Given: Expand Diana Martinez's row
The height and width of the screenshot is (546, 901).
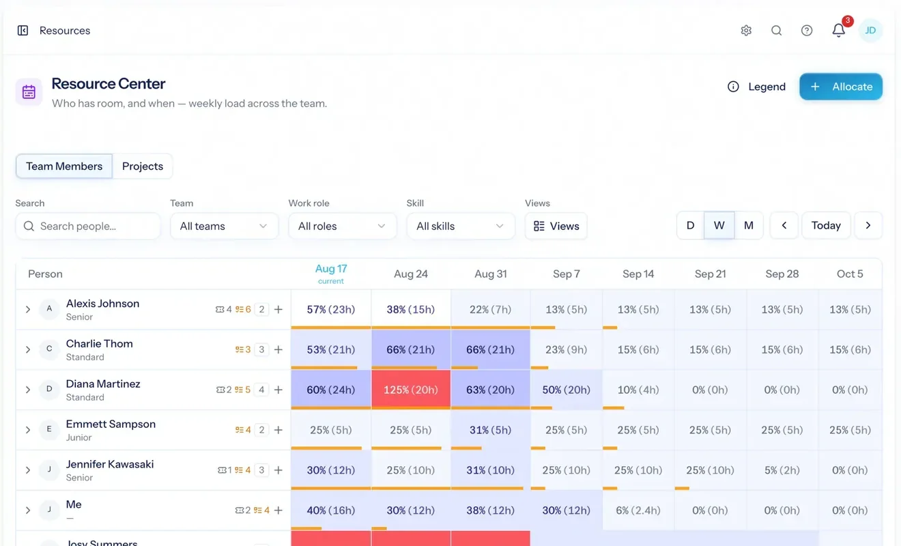Looking at the screenshot, I should (x=28, y=390).
